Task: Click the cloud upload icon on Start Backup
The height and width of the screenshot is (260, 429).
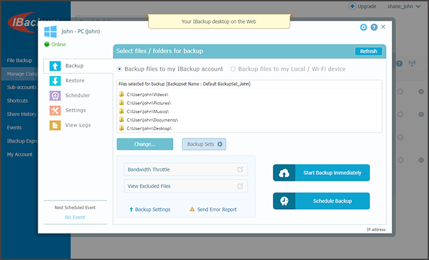Action: (284, 173)
